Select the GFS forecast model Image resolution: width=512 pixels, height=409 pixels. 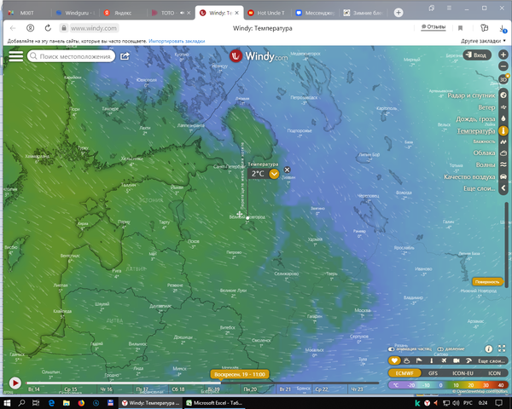(433, 373)
